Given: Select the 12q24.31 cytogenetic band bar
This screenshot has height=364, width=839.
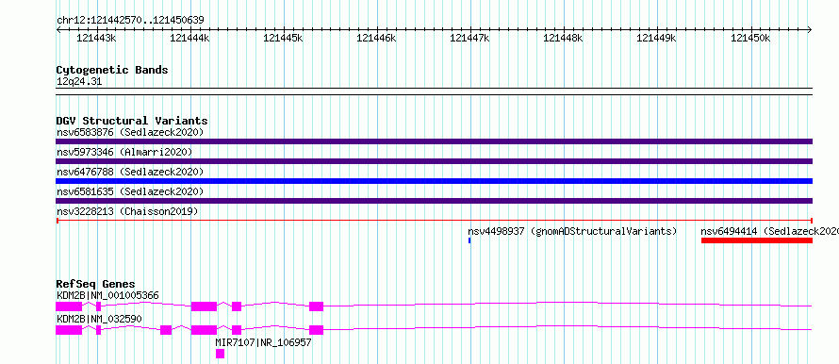Looking at the screenshot, I should pos(434,91).
